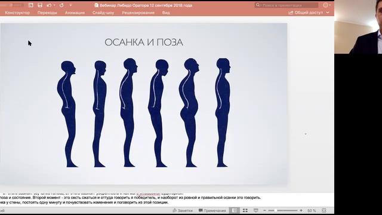Open the smiley feedback icon
382x215 pixels.
pyautogui.click(x=325, y=5)
